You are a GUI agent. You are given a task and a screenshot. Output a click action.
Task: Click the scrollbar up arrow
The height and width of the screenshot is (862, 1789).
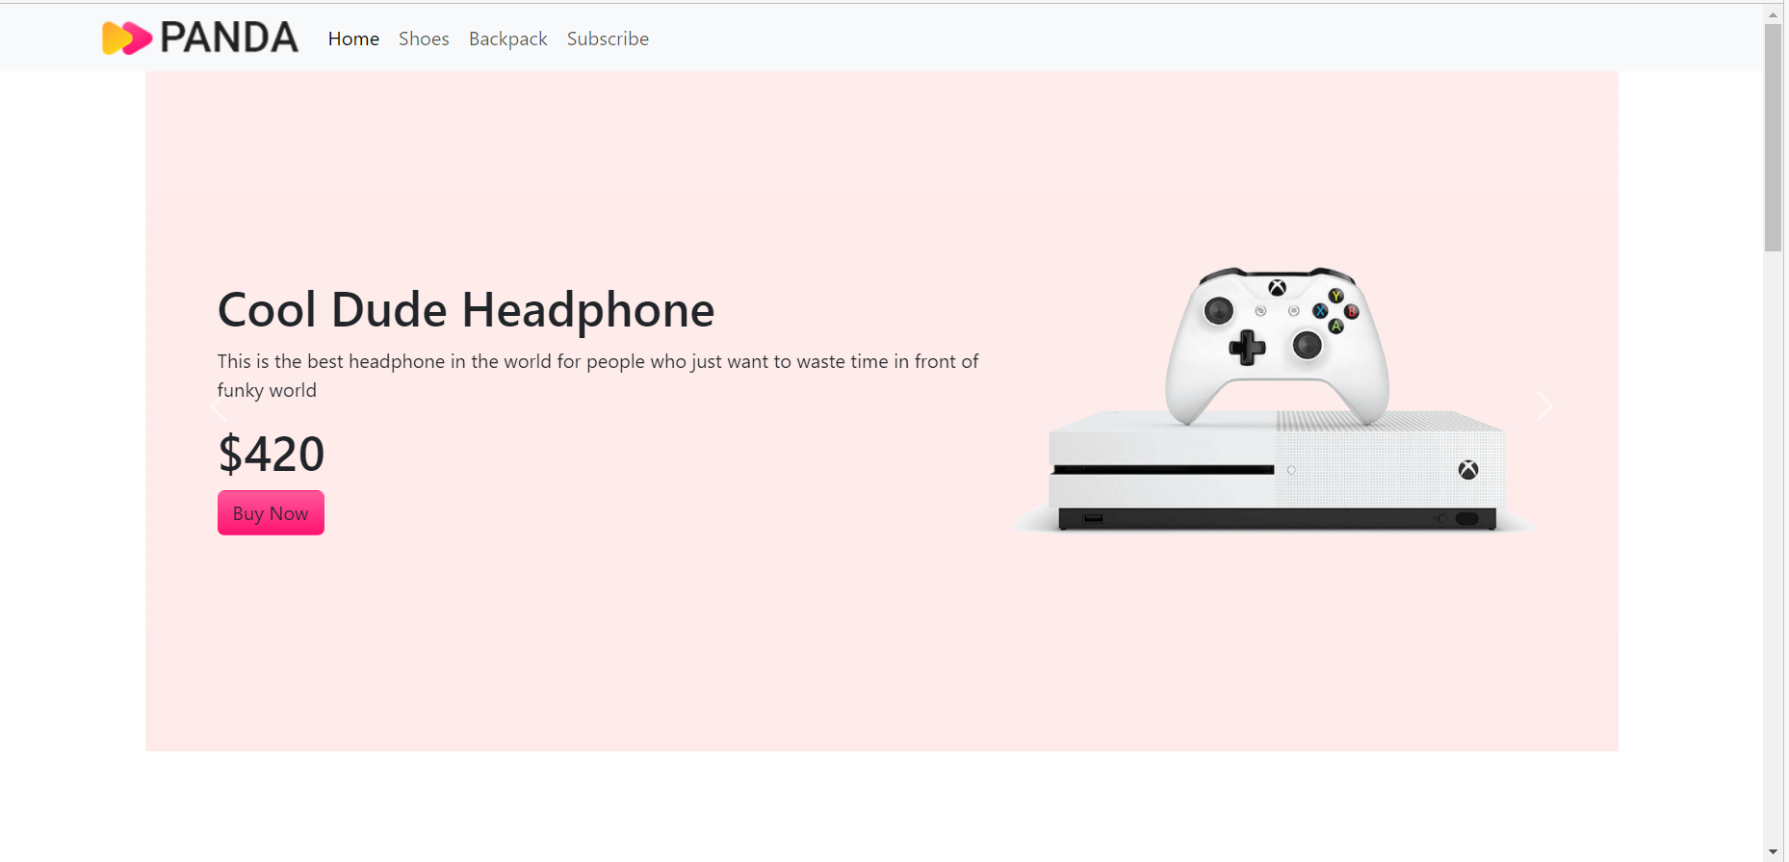1773,14
